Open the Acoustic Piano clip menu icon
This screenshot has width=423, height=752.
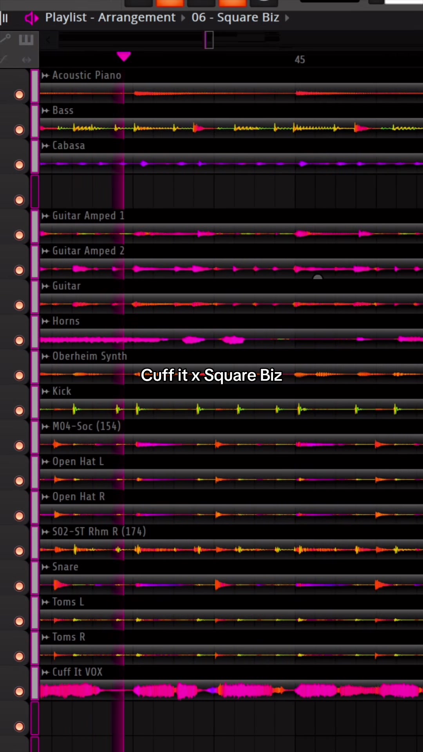[45, 76]
